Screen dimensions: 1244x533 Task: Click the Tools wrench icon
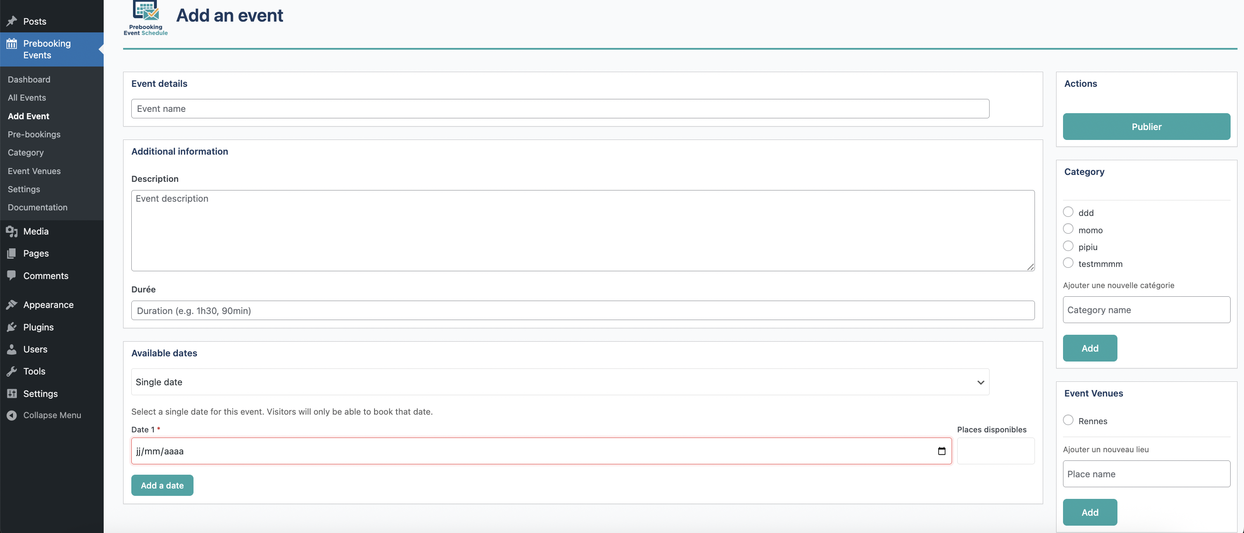pyautogui.click(x=12, y=371)
